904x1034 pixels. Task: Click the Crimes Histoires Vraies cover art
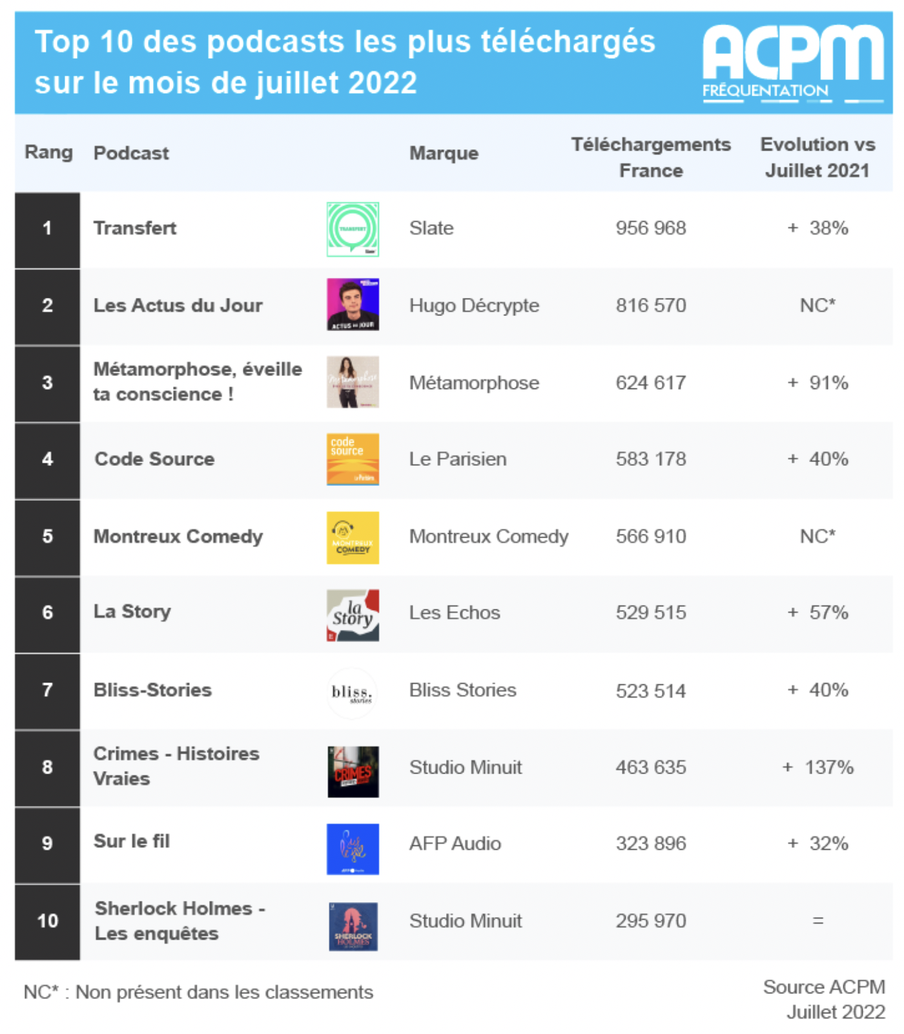point(353,772)
